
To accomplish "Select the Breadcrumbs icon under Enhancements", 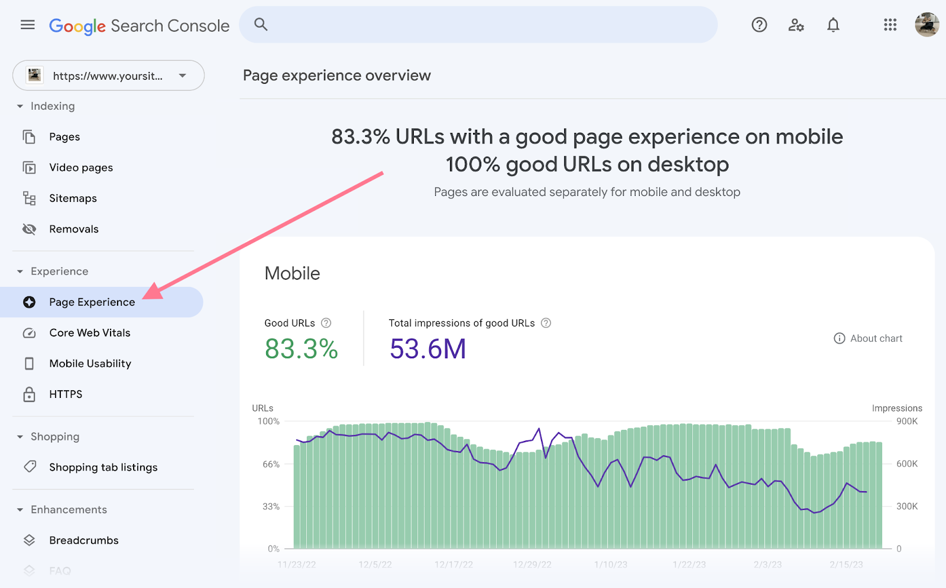I will (30, 540).
